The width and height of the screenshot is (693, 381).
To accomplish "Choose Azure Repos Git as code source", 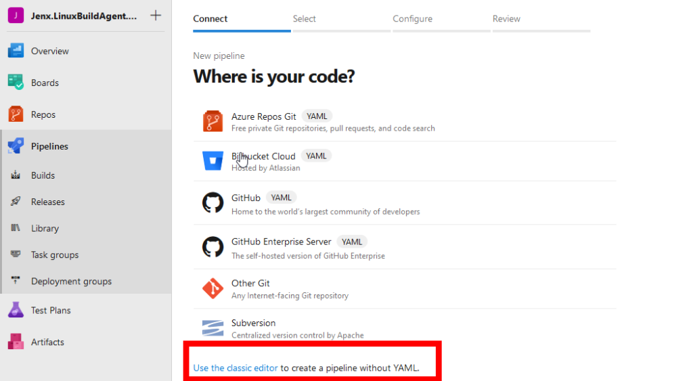I will (405, 122).
